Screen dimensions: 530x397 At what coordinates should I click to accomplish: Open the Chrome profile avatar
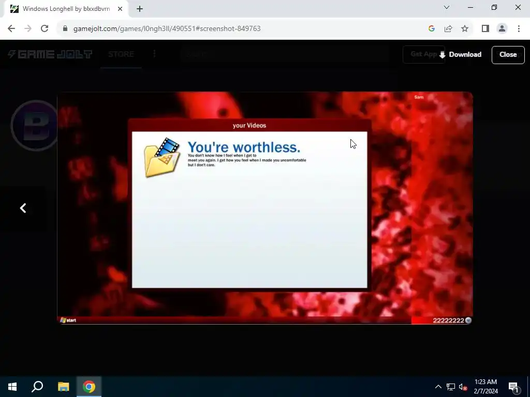502,29
